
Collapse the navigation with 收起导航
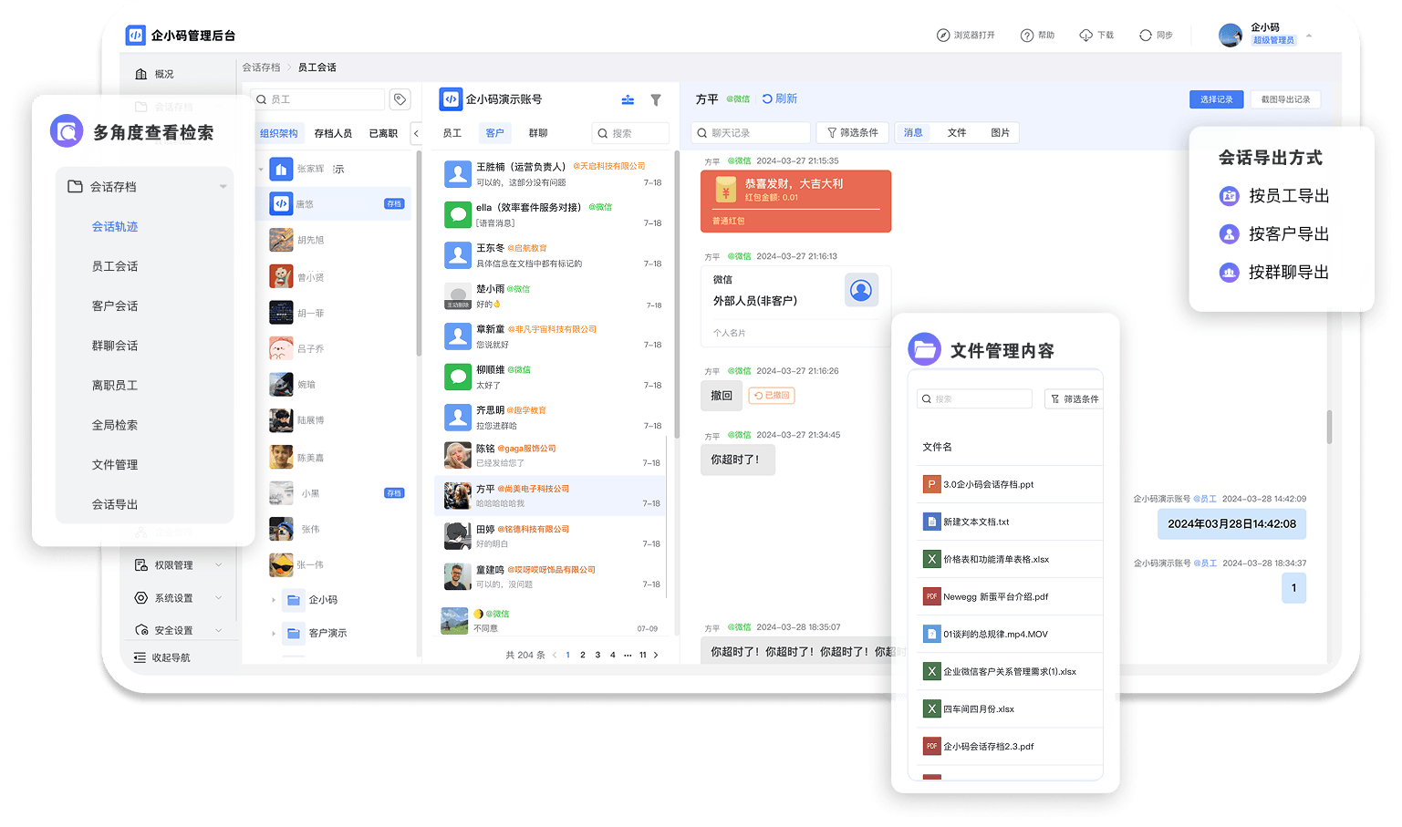tap(162, 657)
